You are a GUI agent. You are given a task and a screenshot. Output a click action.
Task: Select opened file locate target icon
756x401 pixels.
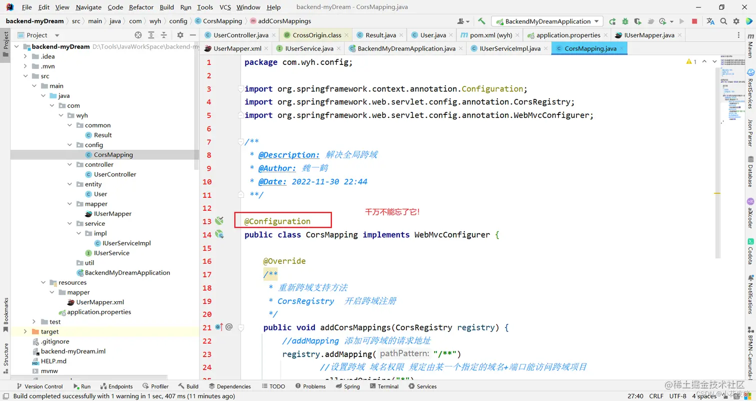click(x=138, y=35)
